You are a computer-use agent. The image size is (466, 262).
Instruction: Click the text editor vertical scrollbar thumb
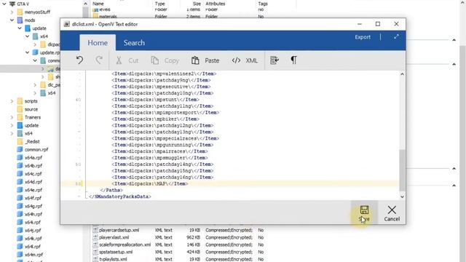click(402, 170)
